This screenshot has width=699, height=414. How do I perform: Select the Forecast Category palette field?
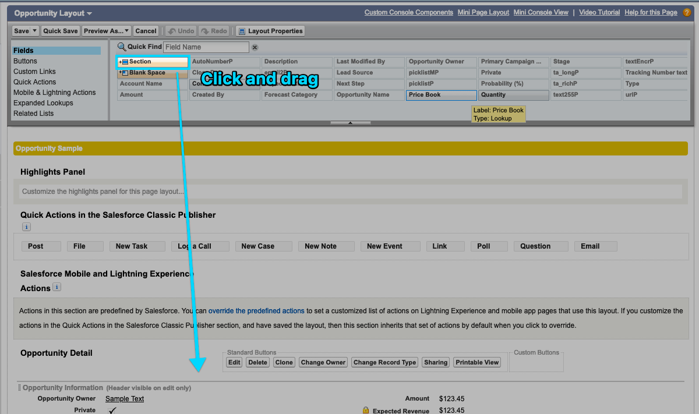click(297, 95)
